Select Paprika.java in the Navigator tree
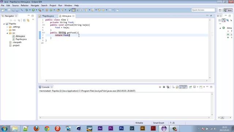 [21, 39]
